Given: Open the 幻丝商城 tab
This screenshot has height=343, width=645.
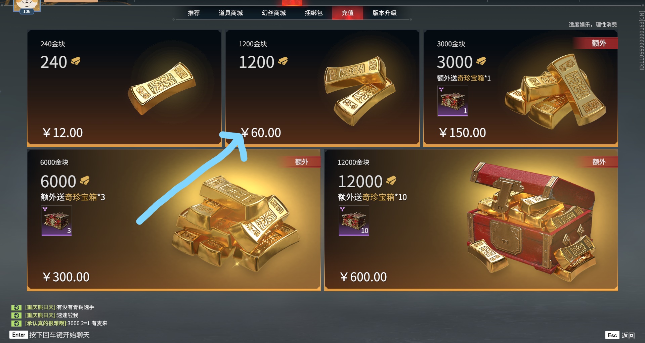Looking at the screenshot, I should tap(274, 13).
